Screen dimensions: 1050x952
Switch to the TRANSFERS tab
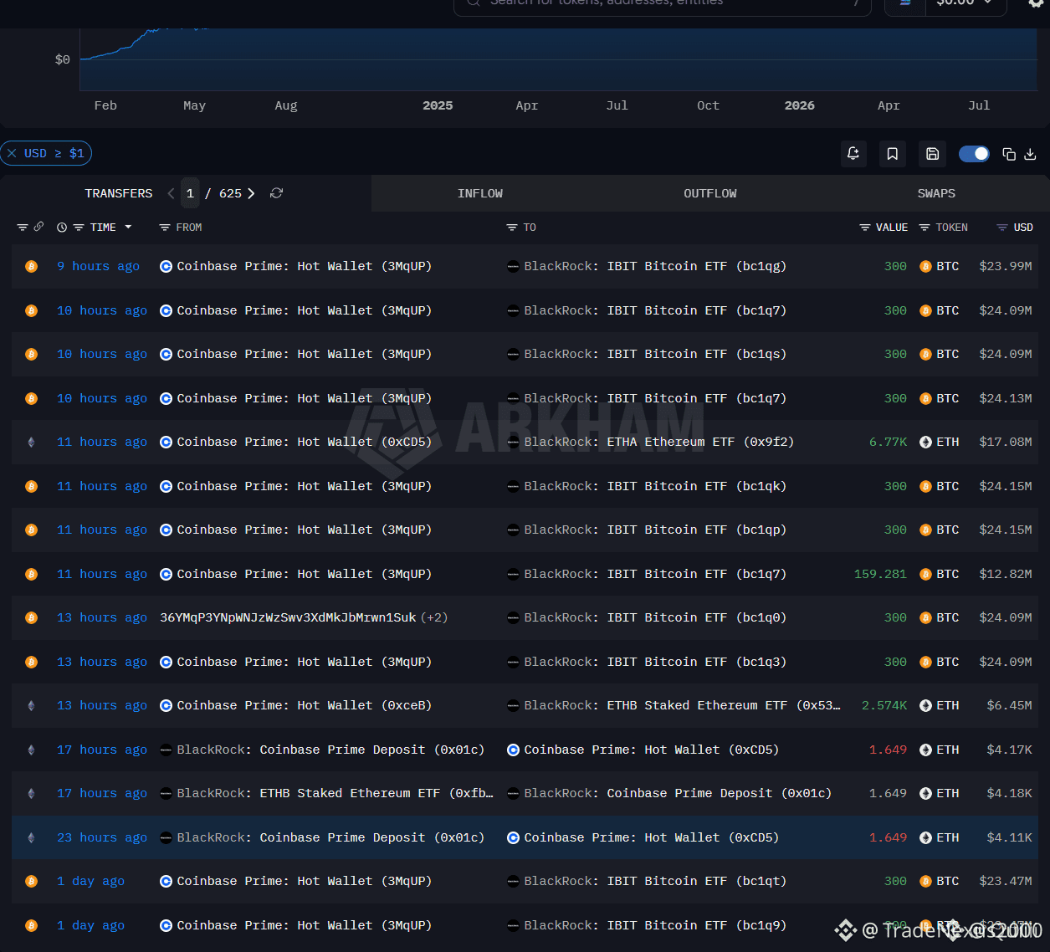click(119, 193)
